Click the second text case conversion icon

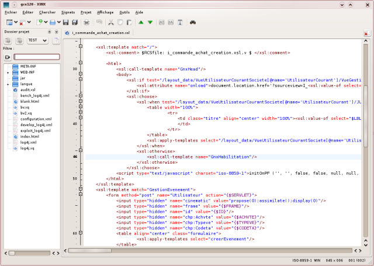[171, 22]
